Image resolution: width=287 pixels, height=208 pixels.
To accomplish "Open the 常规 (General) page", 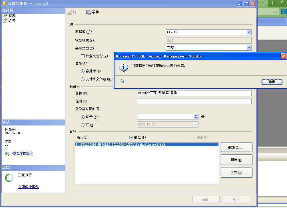I will pos(12,16).
